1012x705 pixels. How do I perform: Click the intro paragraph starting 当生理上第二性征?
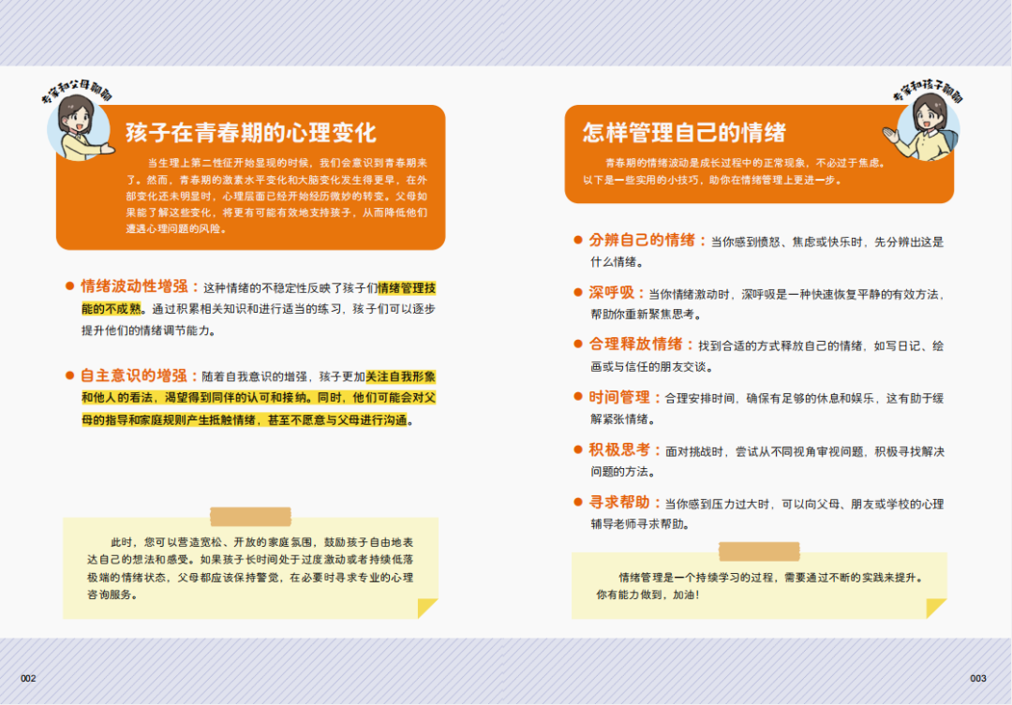coord(276,196)
